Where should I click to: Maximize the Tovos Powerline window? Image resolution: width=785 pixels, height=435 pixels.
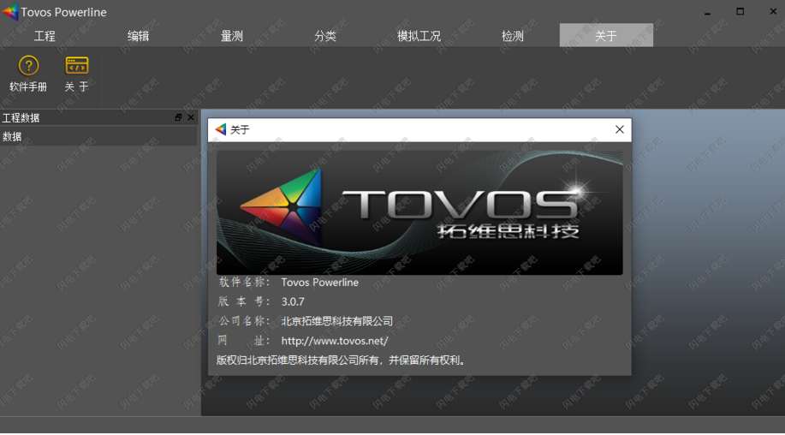point(740,11)
